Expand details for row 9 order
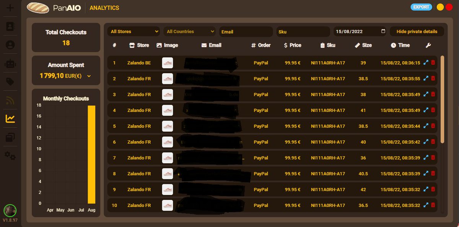This screenshot has width=459, height=227. point(426,189)
